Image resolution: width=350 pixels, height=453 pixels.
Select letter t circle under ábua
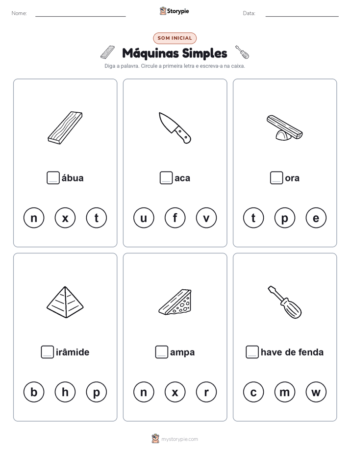tap(97, 218)
